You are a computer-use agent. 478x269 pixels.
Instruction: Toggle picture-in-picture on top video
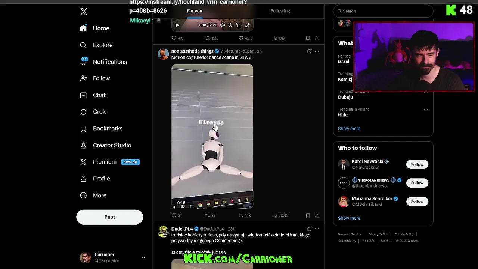[x=239, y=25]
